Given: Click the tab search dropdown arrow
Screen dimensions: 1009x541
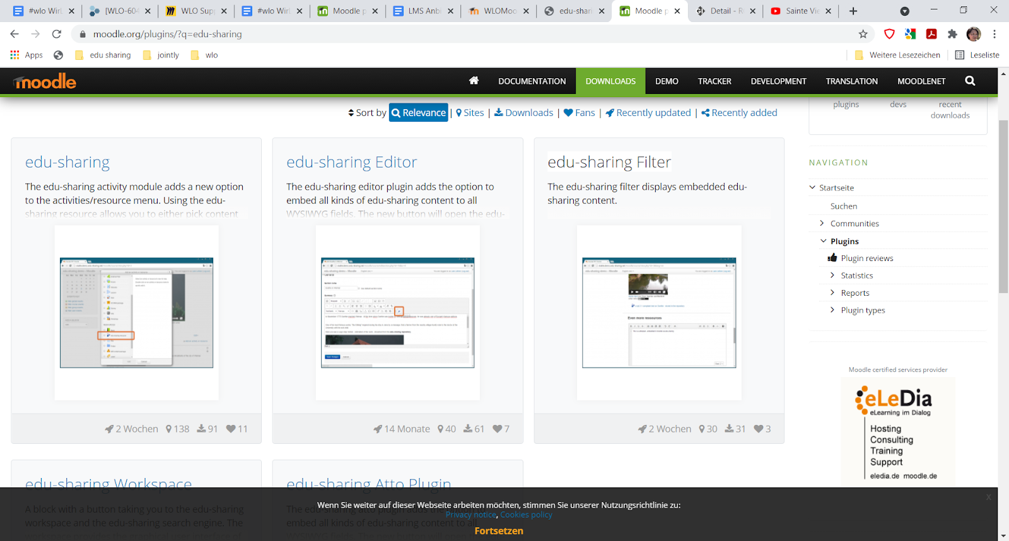Looking at the screenshot, I should pos(904,11).
